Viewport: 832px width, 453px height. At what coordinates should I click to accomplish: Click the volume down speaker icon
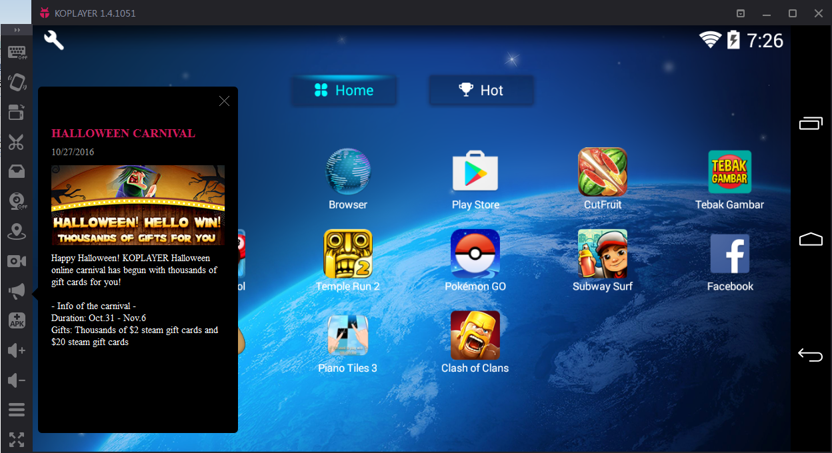tap(17, 380)
